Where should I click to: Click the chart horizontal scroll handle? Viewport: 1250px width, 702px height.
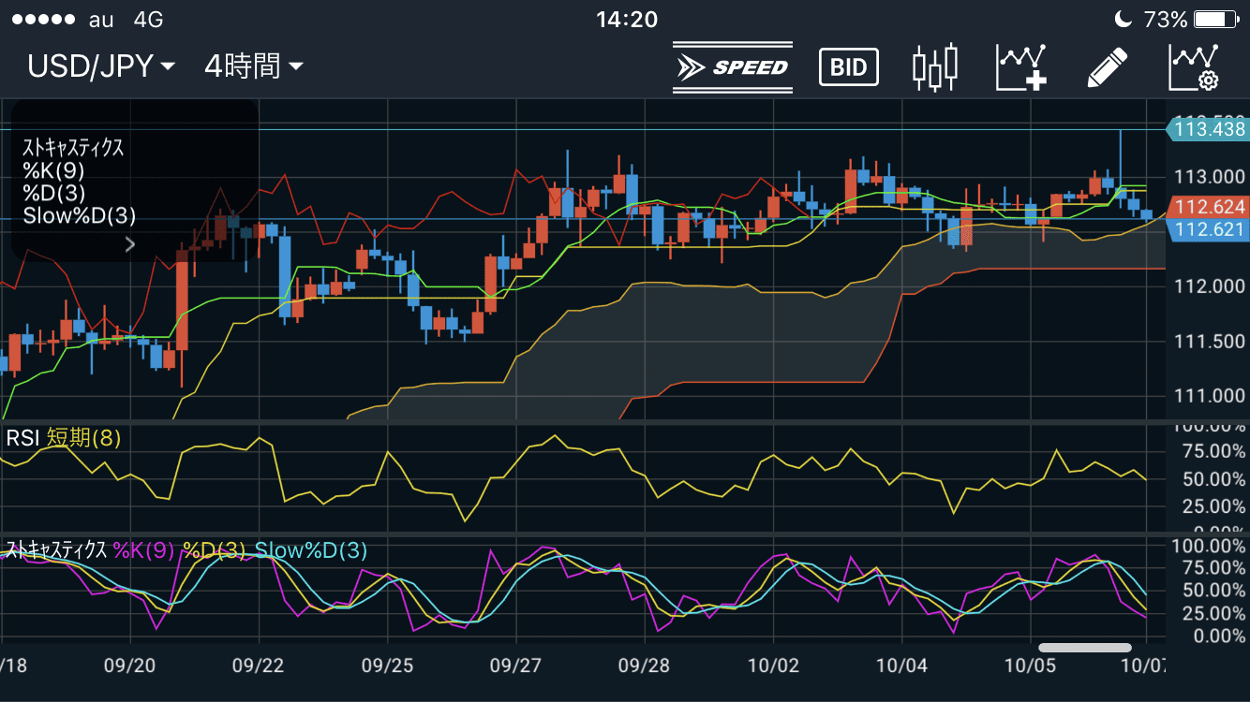(x=1085, y=648)
